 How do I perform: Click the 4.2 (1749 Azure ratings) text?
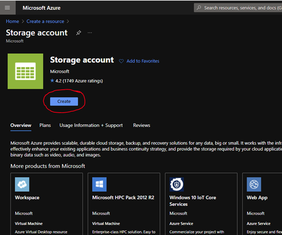point(79,81)
